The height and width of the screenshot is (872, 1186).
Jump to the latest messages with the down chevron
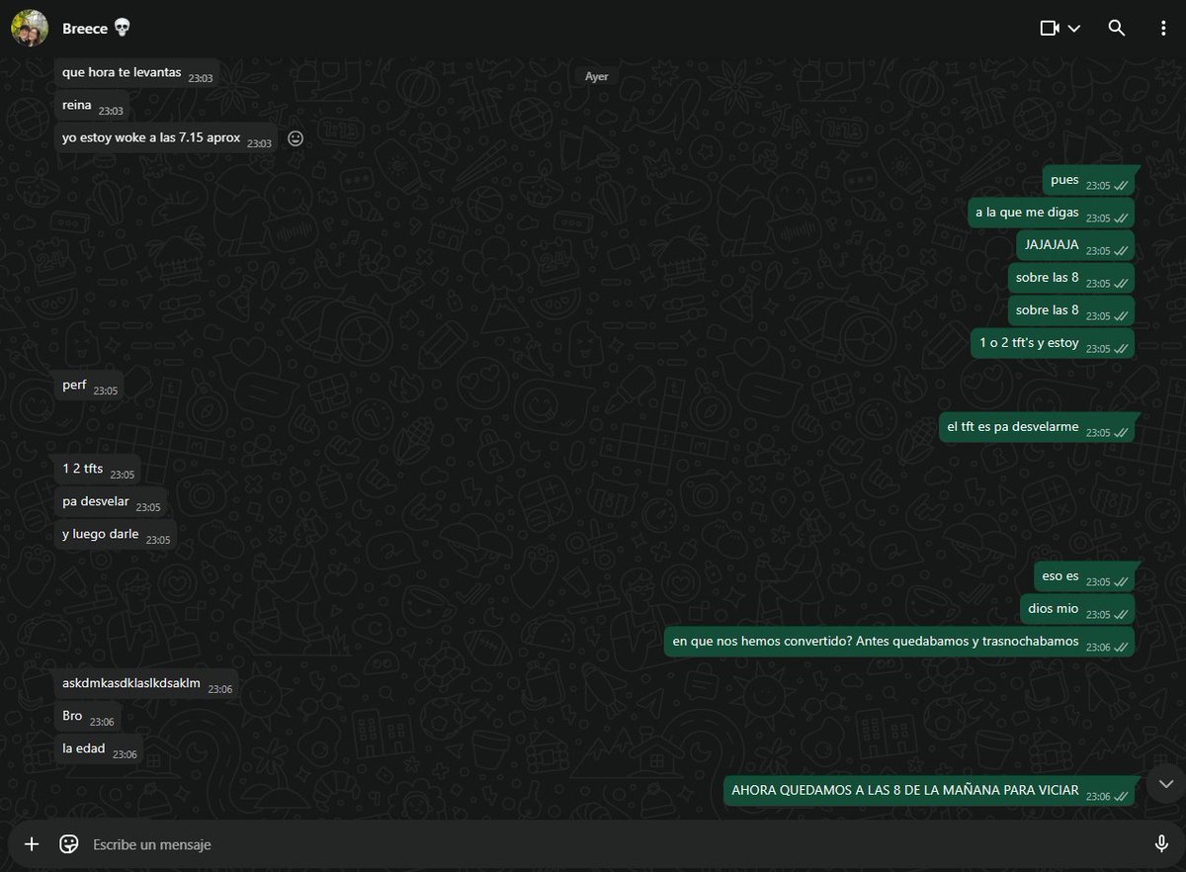click(x=1166, y=784)
